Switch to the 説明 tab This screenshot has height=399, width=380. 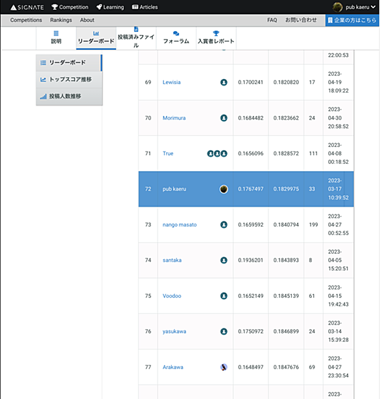[x=56, y=38]
